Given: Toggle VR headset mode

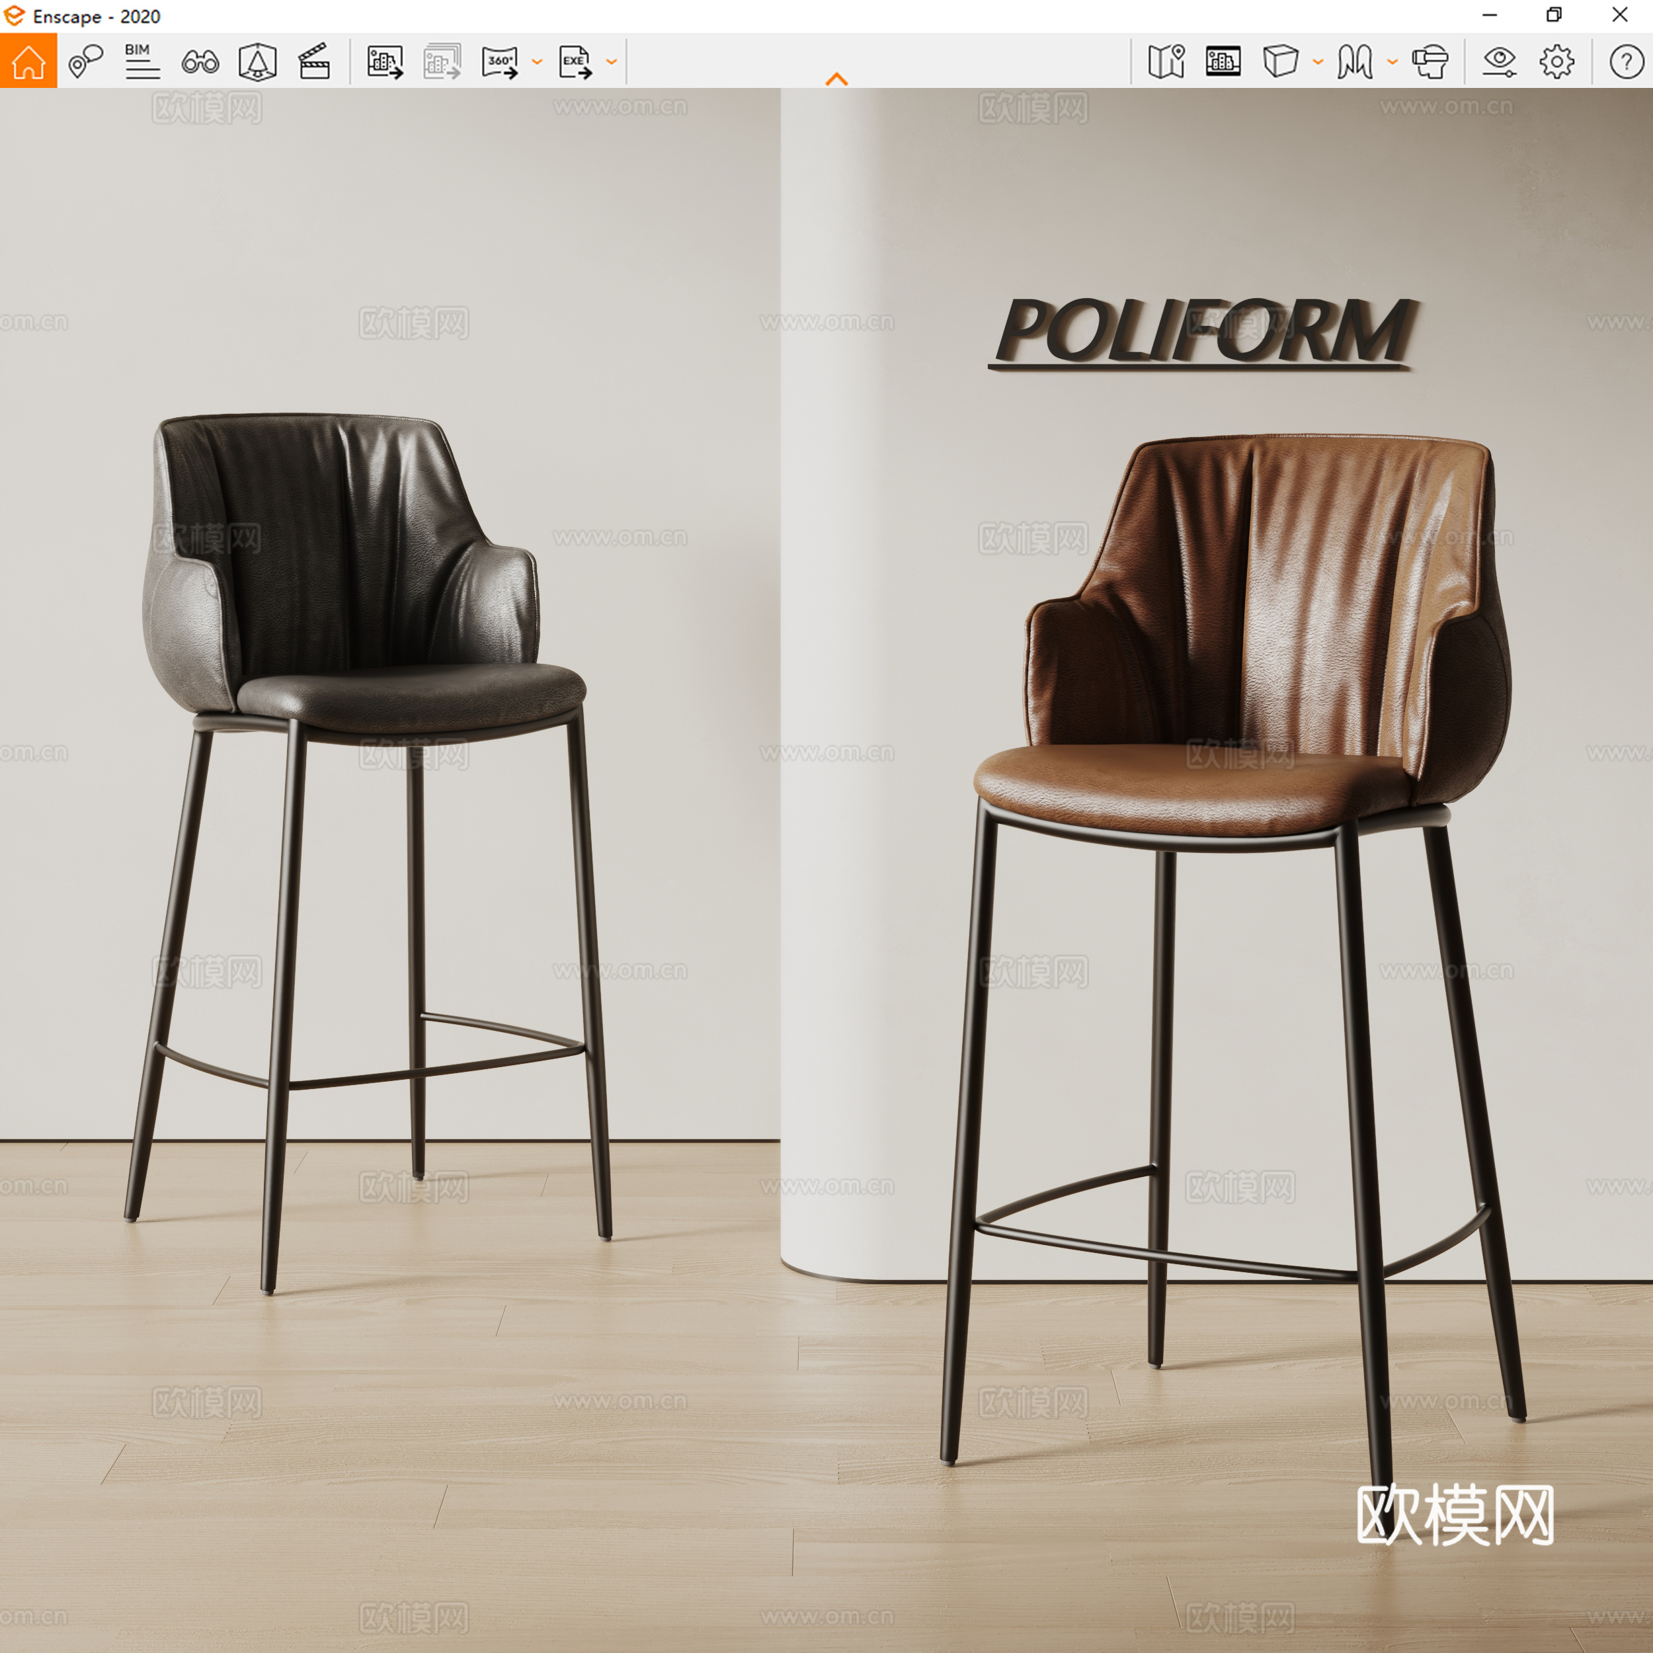Looking at the screenshot, I should click(1430, 61).
